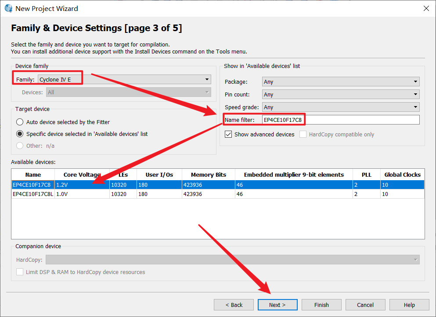Open the Family dropdown showing Cyclone IV E
Viewport: 436px width, 317px height.
tap(124, 79)
